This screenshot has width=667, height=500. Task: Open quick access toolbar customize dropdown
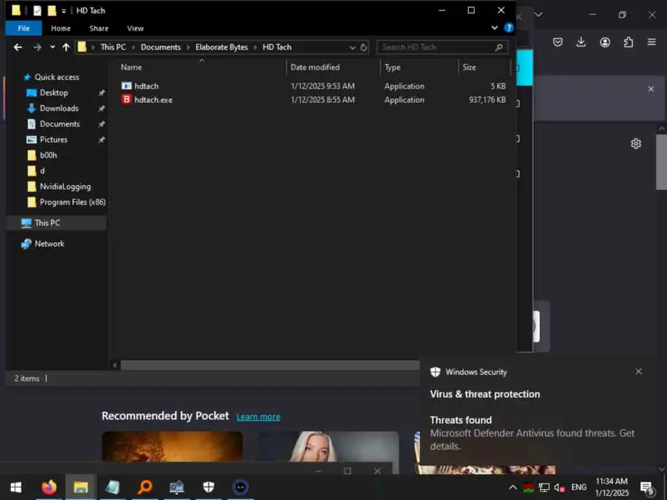click(x=64, y=11)
